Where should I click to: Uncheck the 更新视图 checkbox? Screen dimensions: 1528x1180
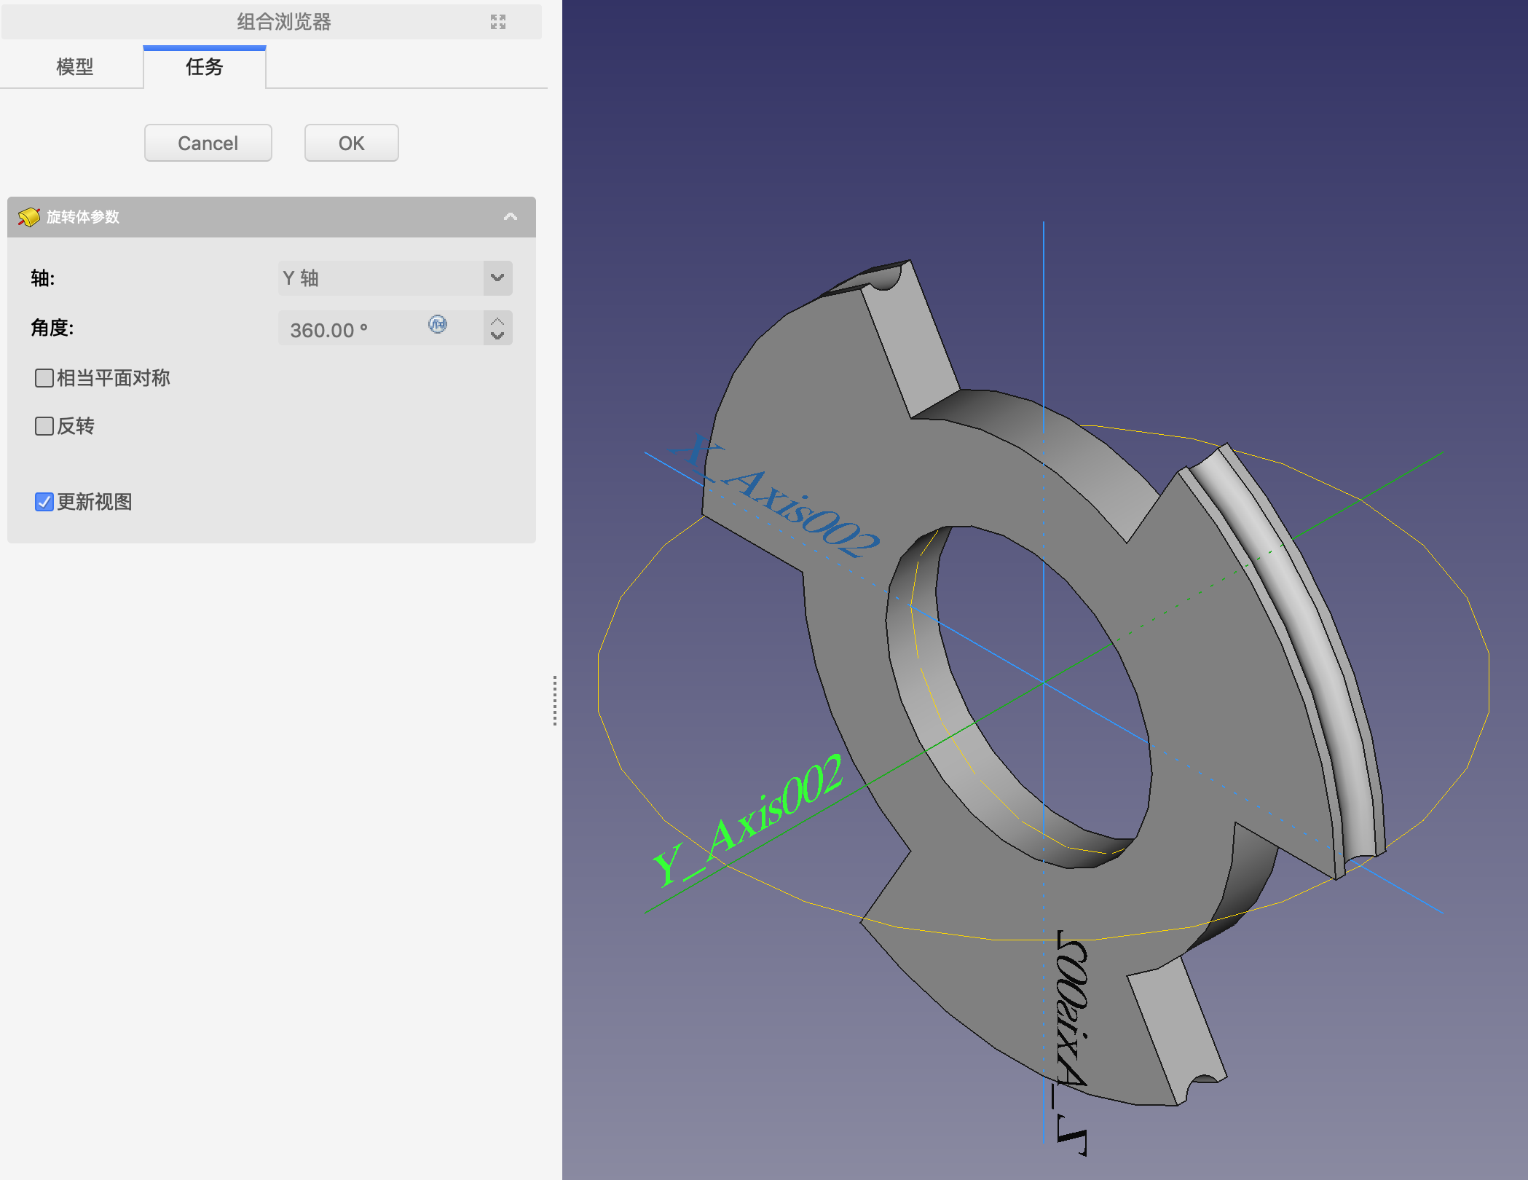(44, 502)
